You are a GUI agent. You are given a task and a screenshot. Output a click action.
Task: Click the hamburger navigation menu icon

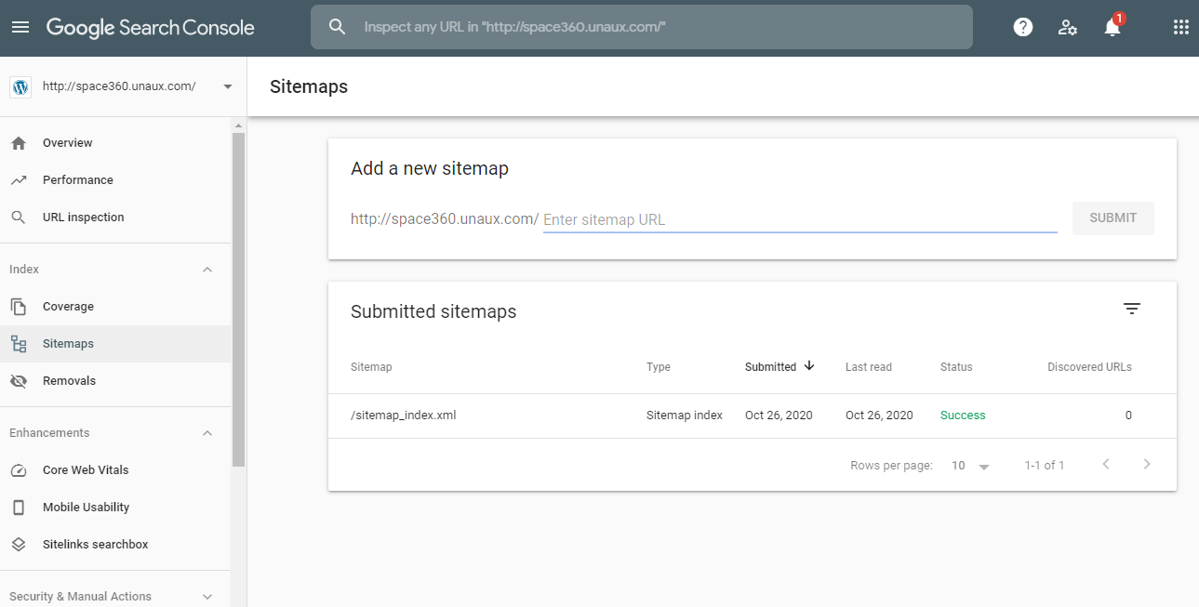tap(20, 26)
